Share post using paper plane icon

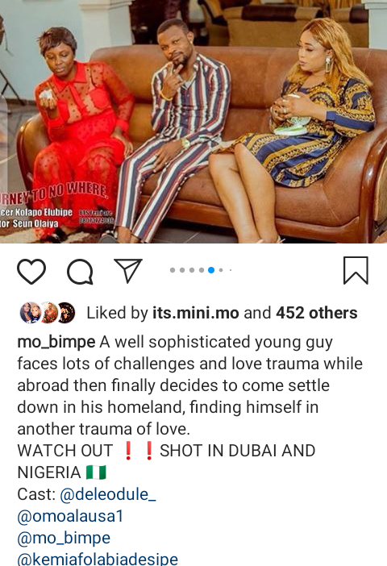click(x=128, y=270)
